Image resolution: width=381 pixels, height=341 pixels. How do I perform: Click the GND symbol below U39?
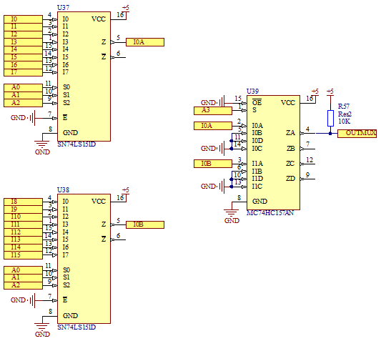232,216
